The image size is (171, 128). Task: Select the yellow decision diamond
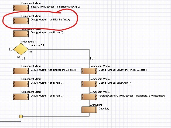pos(20,49)
